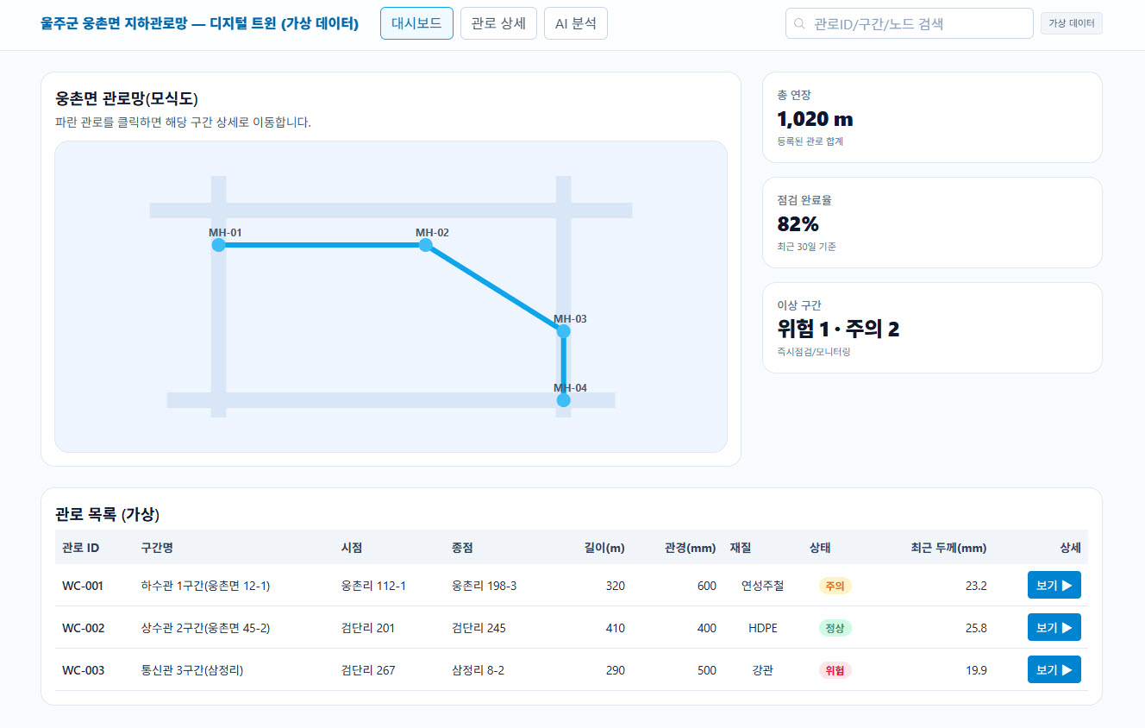Click the 관로 목록 (가상) heading

pos(107,515)
